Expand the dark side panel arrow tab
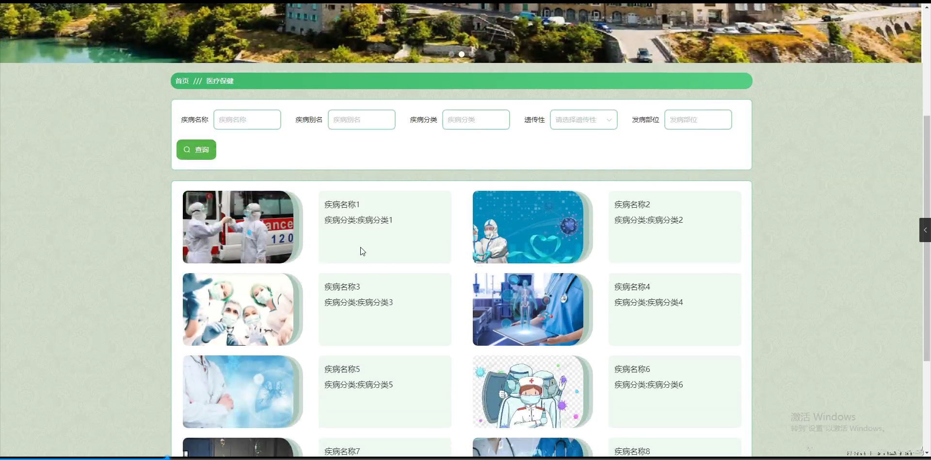The height and width of the screenshot is (460, 931). pyautogui.click(x=925, y=230)
